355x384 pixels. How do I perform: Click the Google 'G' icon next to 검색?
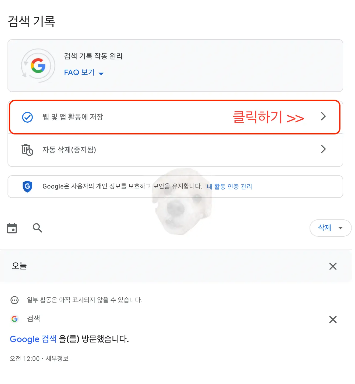[15, 319]
